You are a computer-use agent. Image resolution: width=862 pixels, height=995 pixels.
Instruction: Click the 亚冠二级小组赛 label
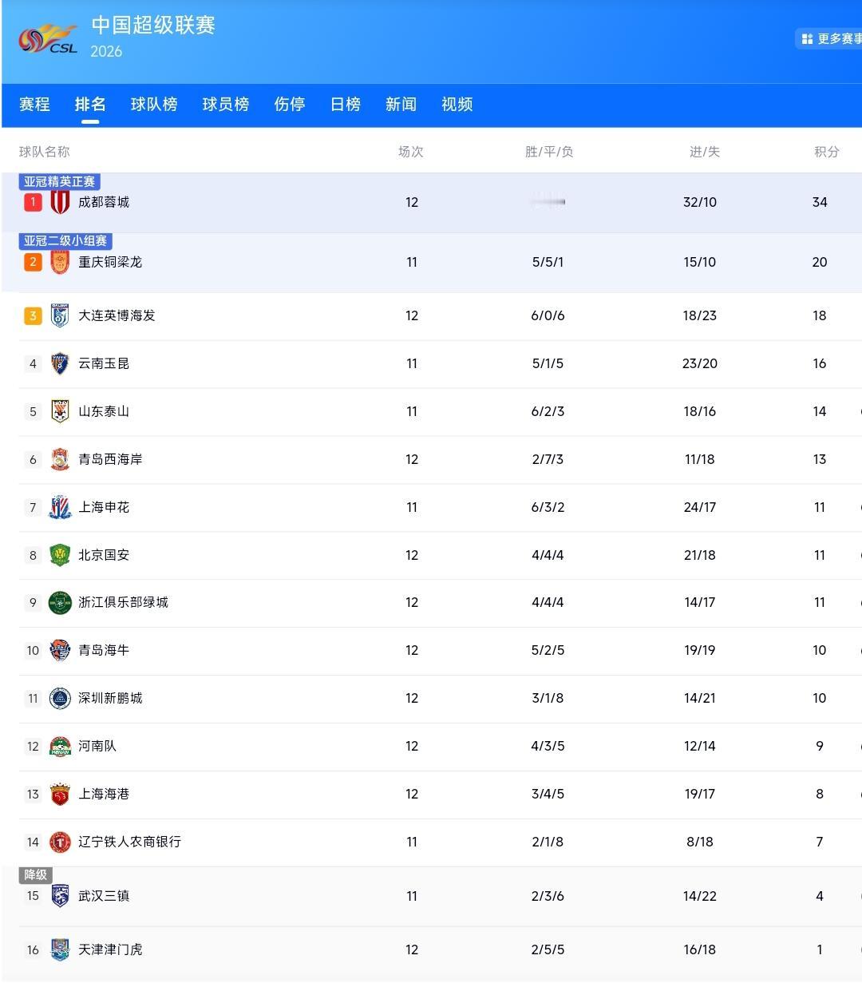click(65, 240)
